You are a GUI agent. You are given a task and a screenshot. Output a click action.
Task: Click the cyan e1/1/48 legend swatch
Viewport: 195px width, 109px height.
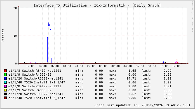(x=5, y=82)
